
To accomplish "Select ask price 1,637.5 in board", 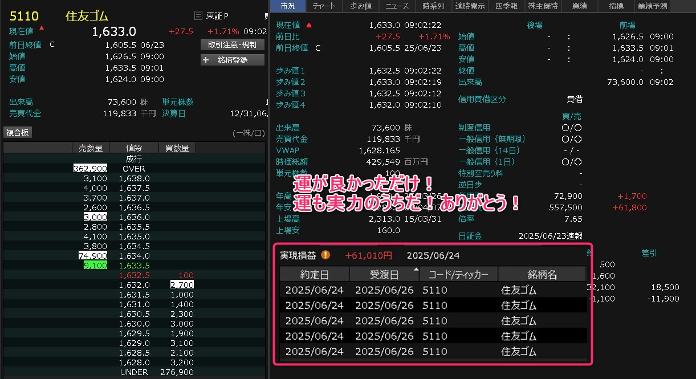I will (135, 188).
